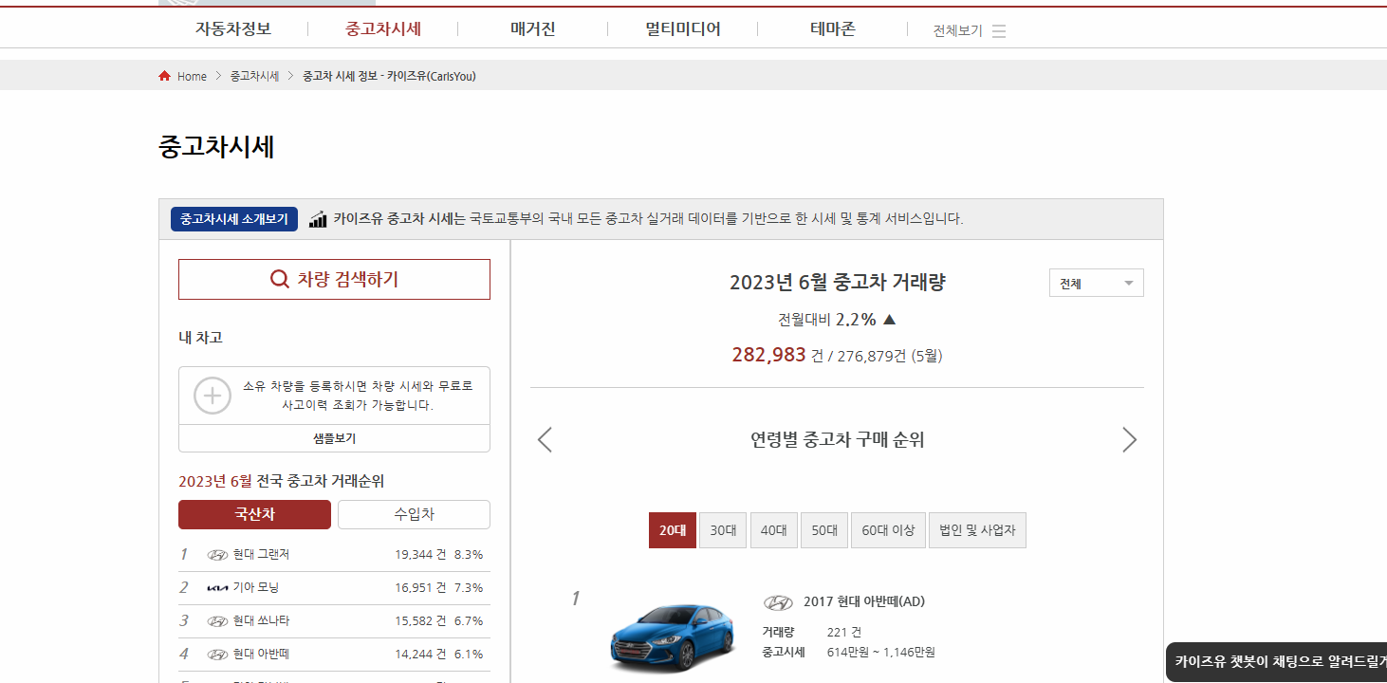Select the 법인 및 사업자 category
Screen dimensions: 1387x683
point(977,529)
